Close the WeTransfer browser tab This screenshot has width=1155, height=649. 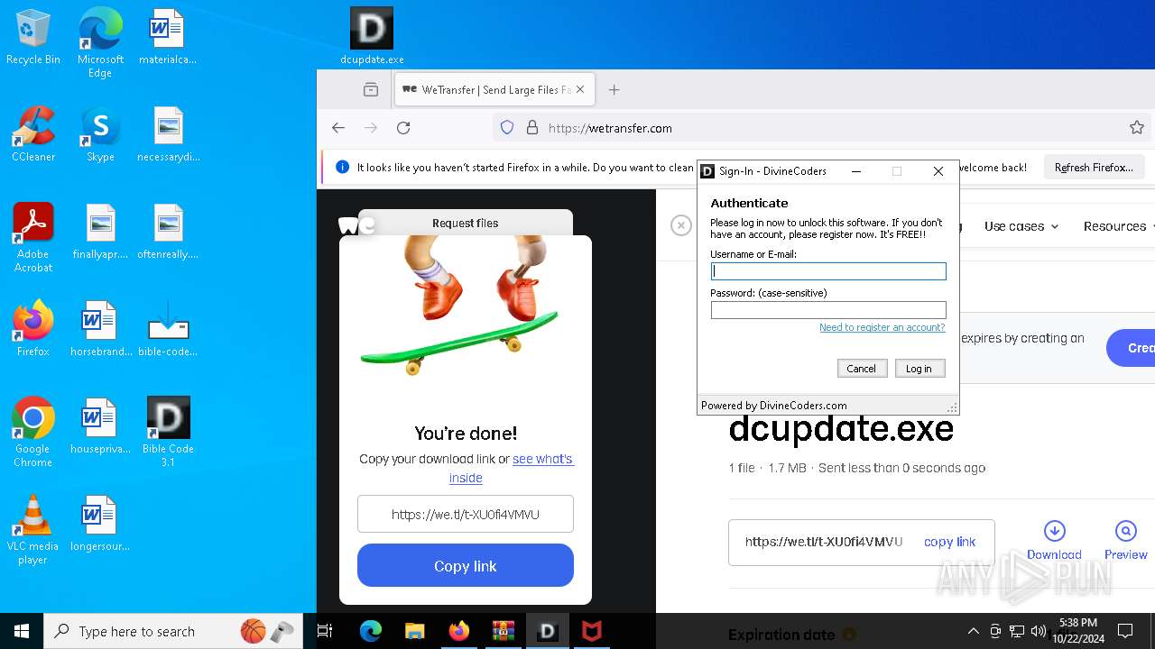(x=580, y=89)
